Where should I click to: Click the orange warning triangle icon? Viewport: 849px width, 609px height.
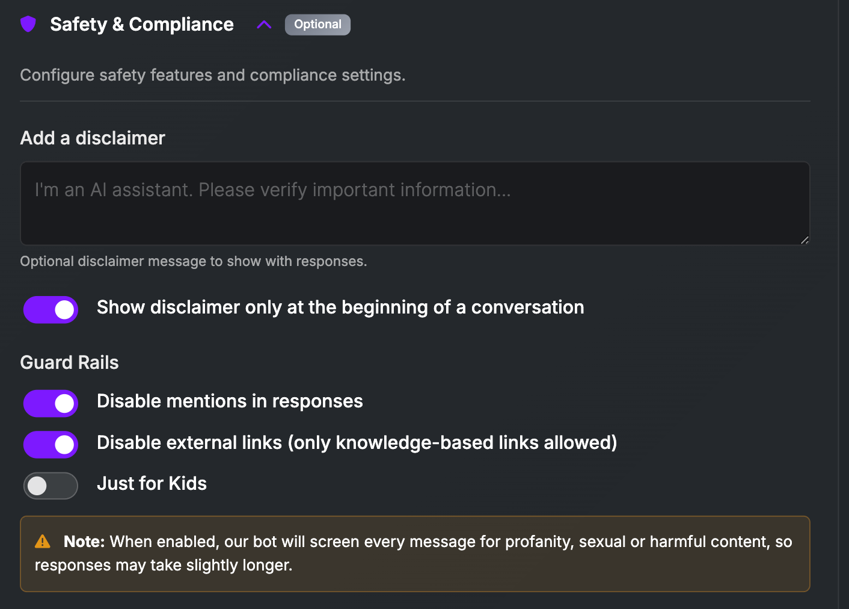tap(43, 542)
